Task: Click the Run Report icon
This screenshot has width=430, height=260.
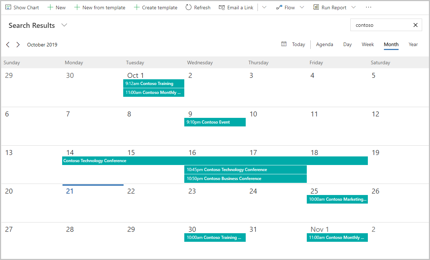Action: (x=316, y=7)
